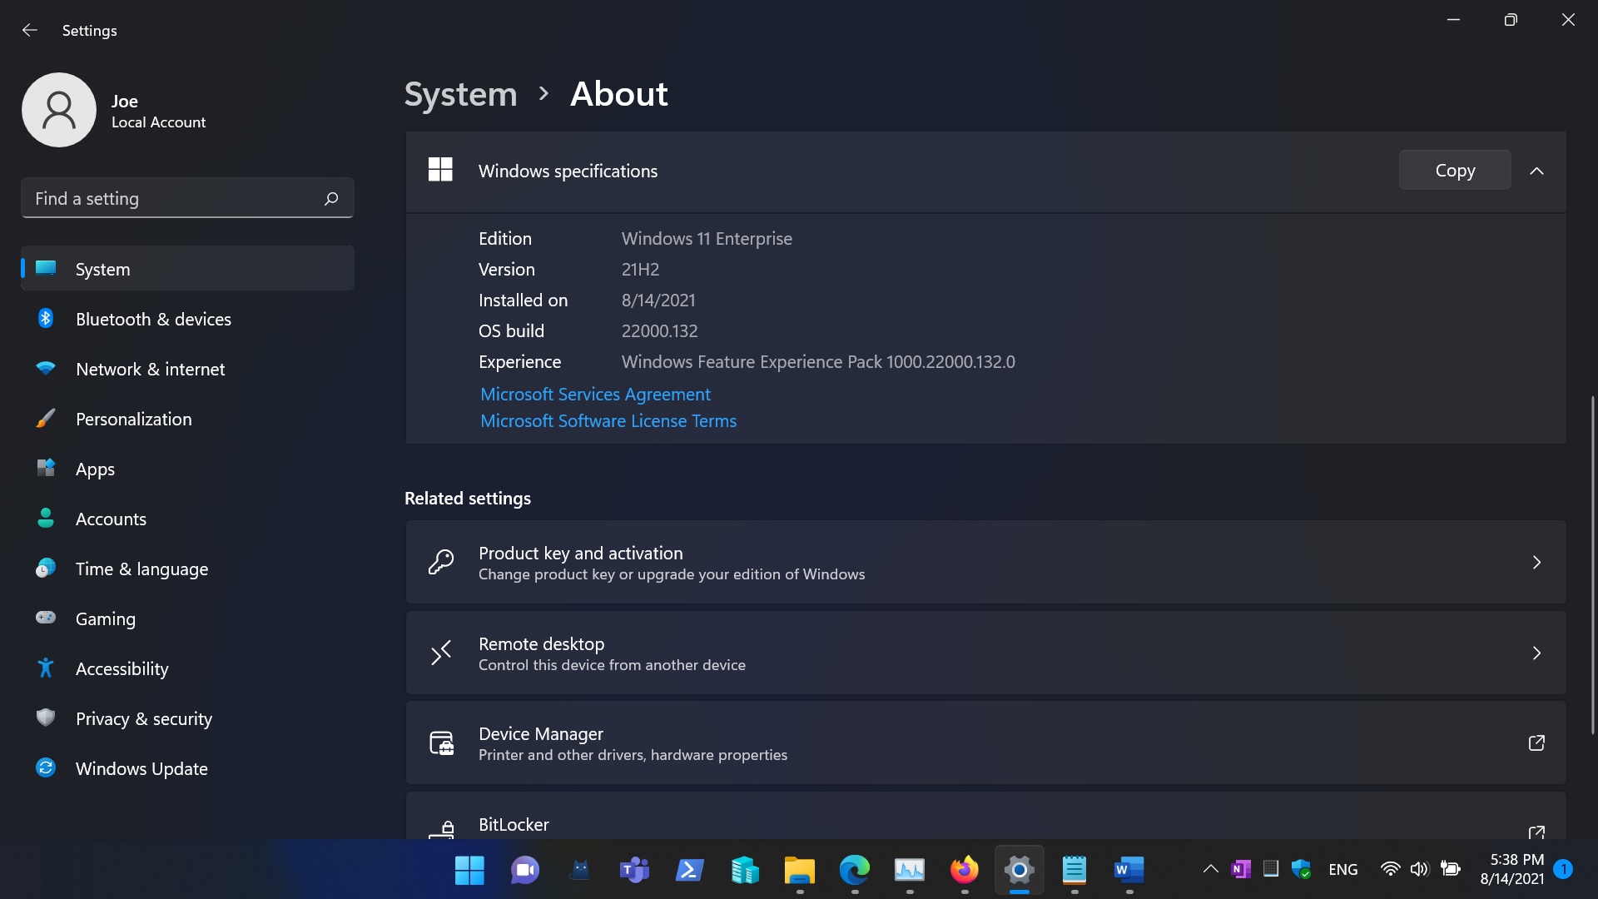This screenshot has width=1598, height=899.
Task: Expand the Remote desktop settings
Action: tap(1536, 653)
